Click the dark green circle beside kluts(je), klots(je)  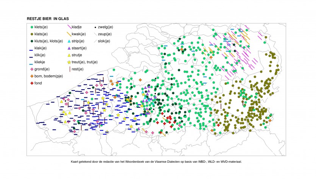pyautogui.click(x=32, y=41)
